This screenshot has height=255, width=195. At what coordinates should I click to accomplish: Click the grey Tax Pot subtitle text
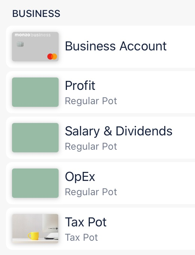pyautogui.click(x=81, y=237)
